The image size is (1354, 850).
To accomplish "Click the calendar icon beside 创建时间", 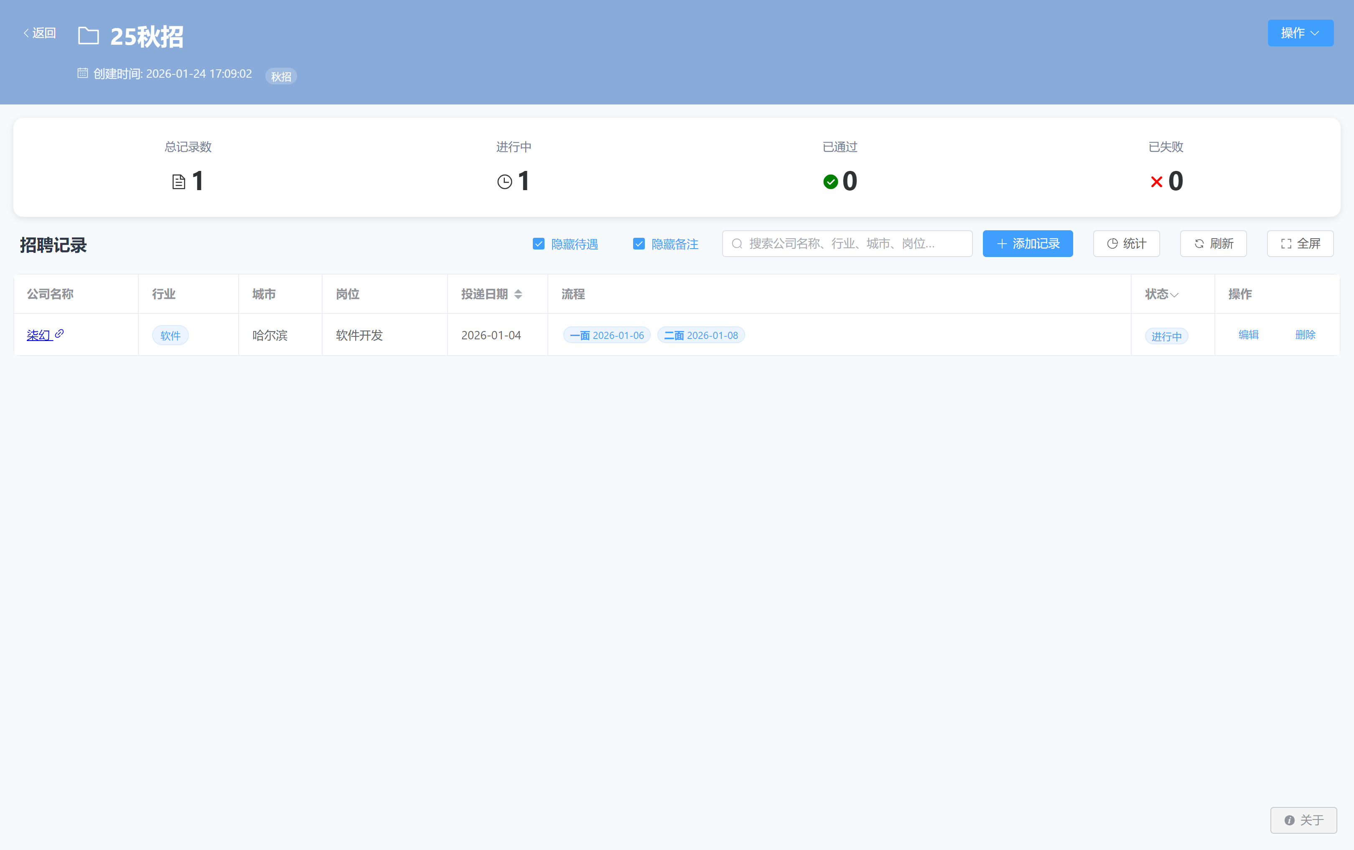I will point(83,73).
